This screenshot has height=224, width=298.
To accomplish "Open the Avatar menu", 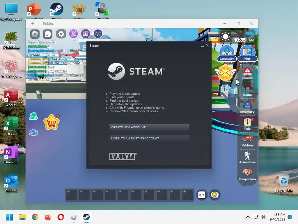I will pyautogui.click(x=247, y=91).
